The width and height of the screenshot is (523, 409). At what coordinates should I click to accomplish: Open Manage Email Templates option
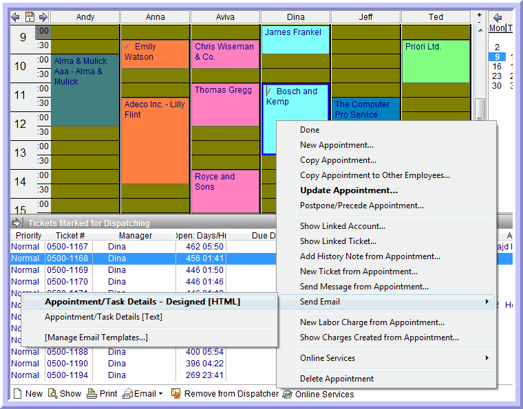tap(96, 338)
